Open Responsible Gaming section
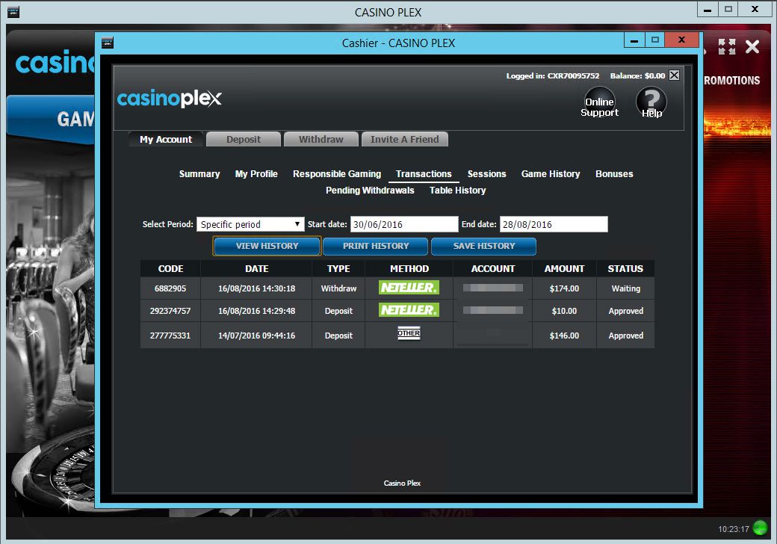Viewport: 777px width, 544px height. 337,174
